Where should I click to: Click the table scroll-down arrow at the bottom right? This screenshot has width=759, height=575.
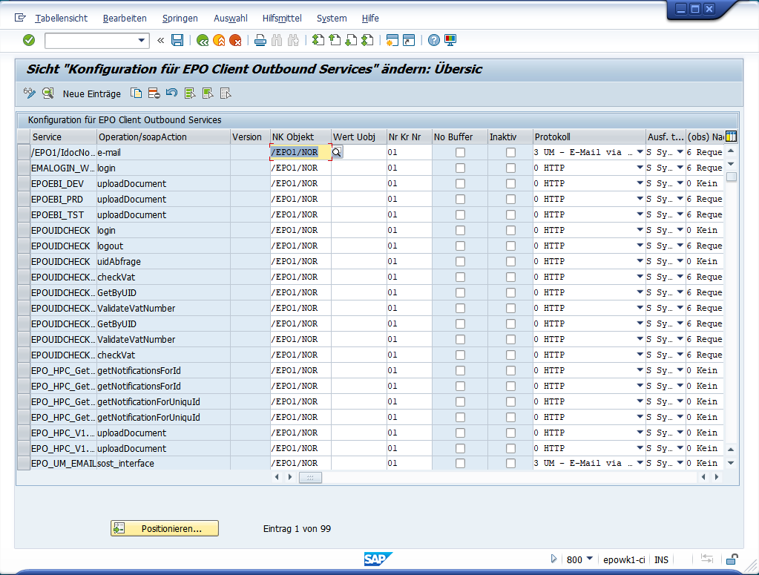tap(731, 463)
